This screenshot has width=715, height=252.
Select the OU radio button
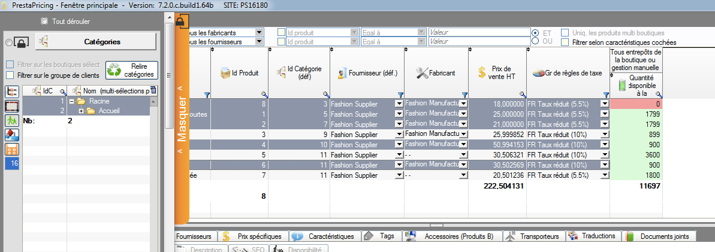tap(535, 41)
